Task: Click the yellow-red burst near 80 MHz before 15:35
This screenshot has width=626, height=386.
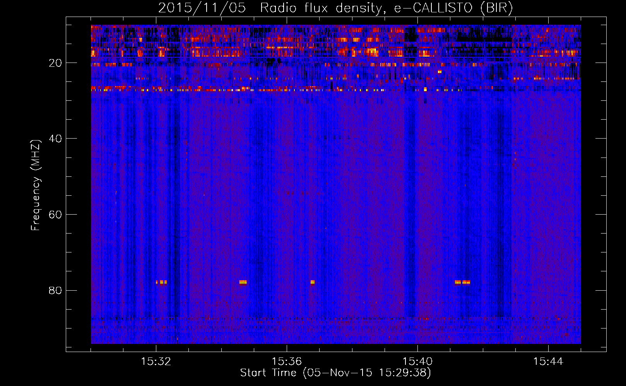Action: [243, 282]
